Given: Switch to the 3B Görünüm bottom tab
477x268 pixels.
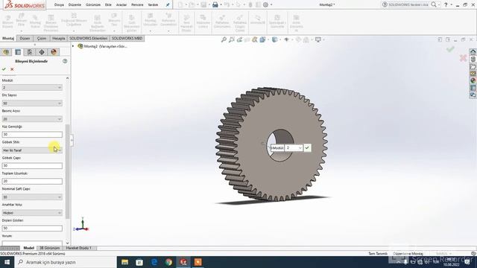Looking at the screenshot, I should (50, 248).
